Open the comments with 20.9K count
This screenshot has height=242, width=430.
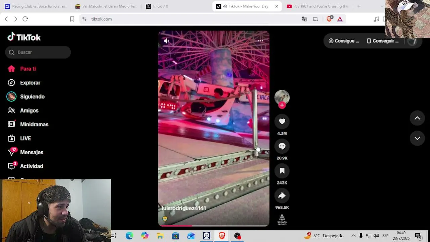tap(282, 146)
